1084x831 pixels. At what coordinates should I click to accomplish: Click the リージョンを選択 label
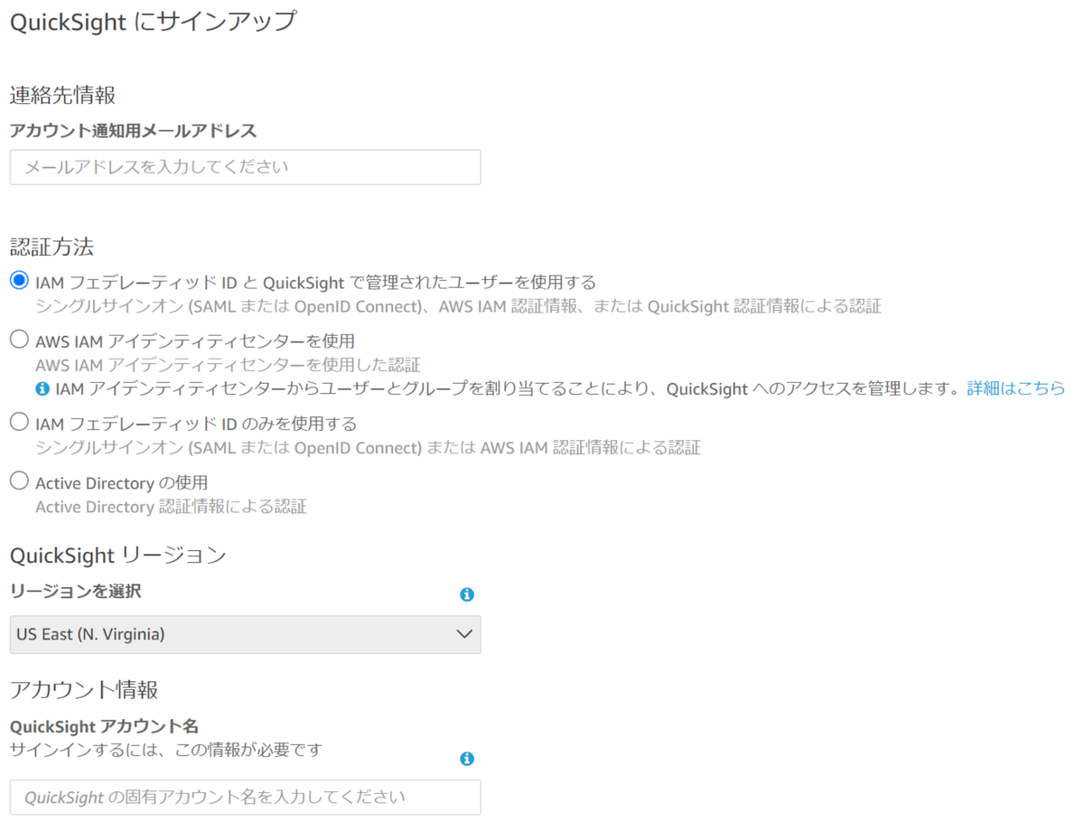coord(75,592)
